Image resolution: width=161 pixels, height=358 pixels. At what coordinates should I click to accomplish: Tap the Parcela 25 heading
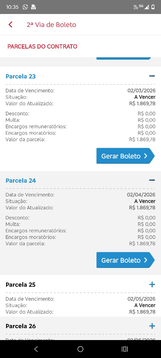21,285
